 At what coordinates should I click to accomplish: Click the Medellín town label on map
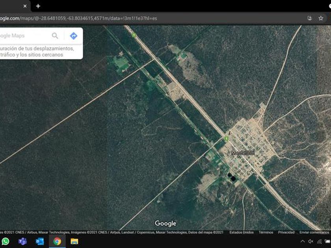point(243,153)
